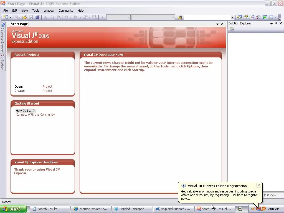Toggle the Solution Explorer auto-hide pin
284x213 pixels.
click(276, 23)
